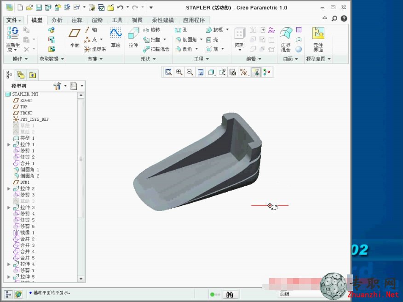Open the datum display filters icon
Image resolution: width=403 pixels, height=302 pixels.
(244, 73)
